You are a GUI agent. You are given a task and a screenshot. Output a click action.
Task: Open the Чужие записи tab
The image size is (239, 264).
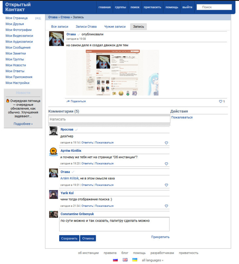tap(115, 26)
